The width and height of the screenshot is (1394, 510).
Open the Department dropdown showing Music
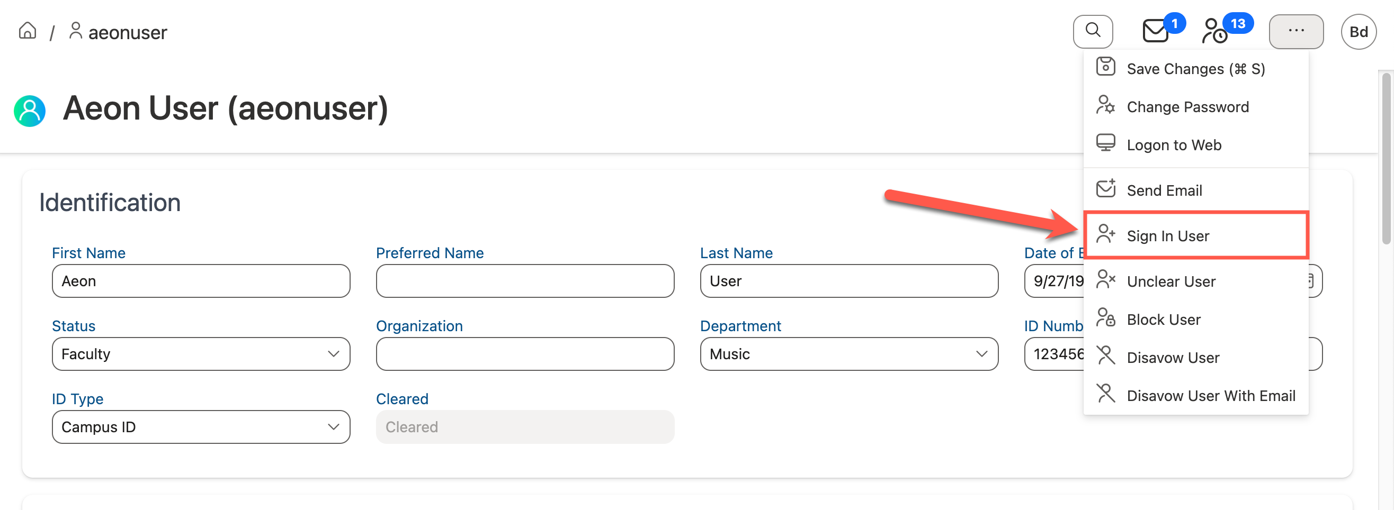click(x=848, y=354)
